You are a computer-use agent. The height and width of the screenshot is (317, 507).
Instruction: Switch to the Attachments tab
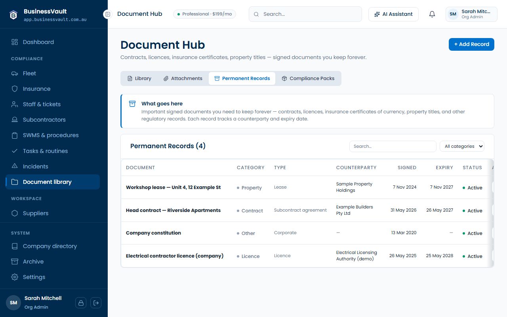point(183,78)
